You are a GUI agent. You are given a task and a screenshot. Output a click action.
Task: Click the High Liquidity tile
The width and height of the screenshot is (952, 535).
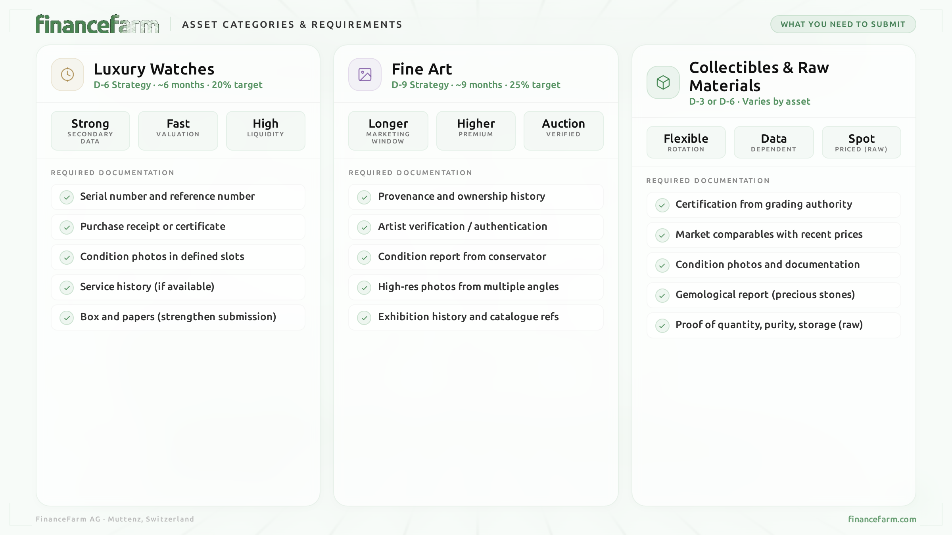tap(265, 131)
